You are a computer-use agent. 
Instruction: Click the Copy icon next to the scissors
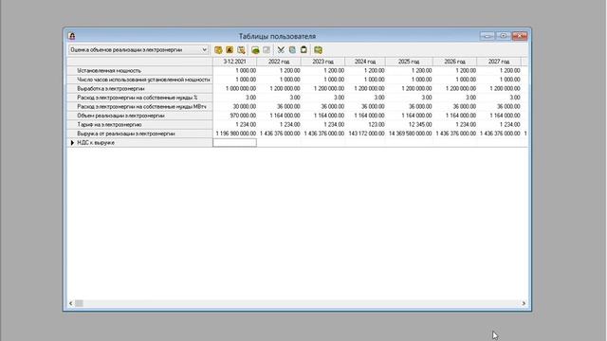pos(292,50)
